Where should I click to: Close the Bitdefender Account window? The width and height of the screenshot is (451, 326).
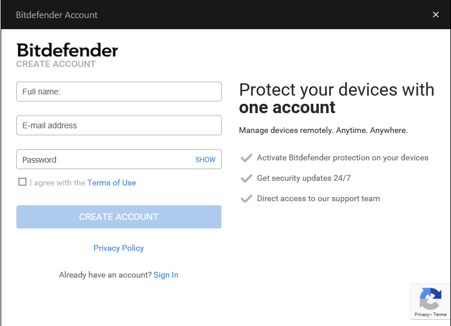click(435, 15)
